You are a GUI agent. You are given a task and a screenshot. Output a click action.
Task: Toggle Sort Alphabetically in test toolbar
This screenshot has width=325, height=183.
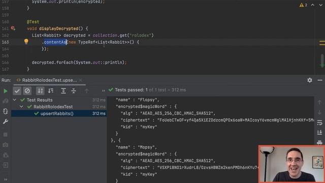40,91
